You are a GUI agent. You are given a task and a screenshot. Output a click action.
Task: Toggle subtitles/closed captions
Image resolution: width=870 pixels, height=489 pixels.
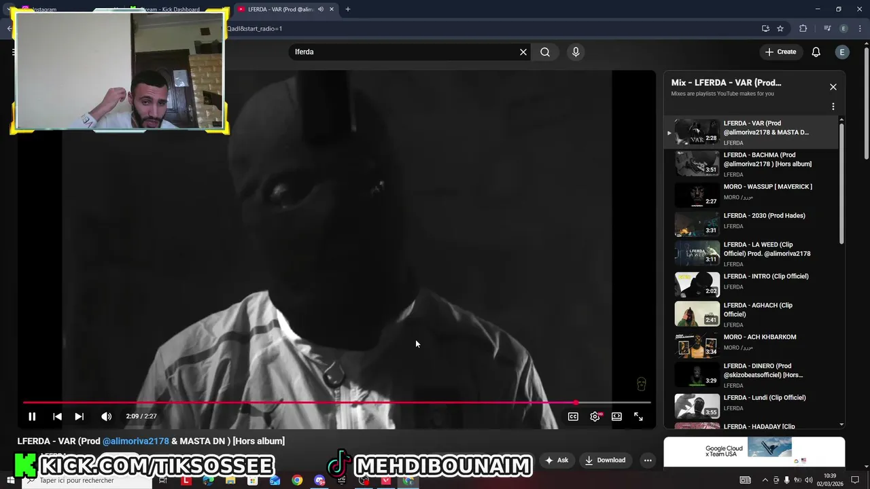tap(573, 416)
